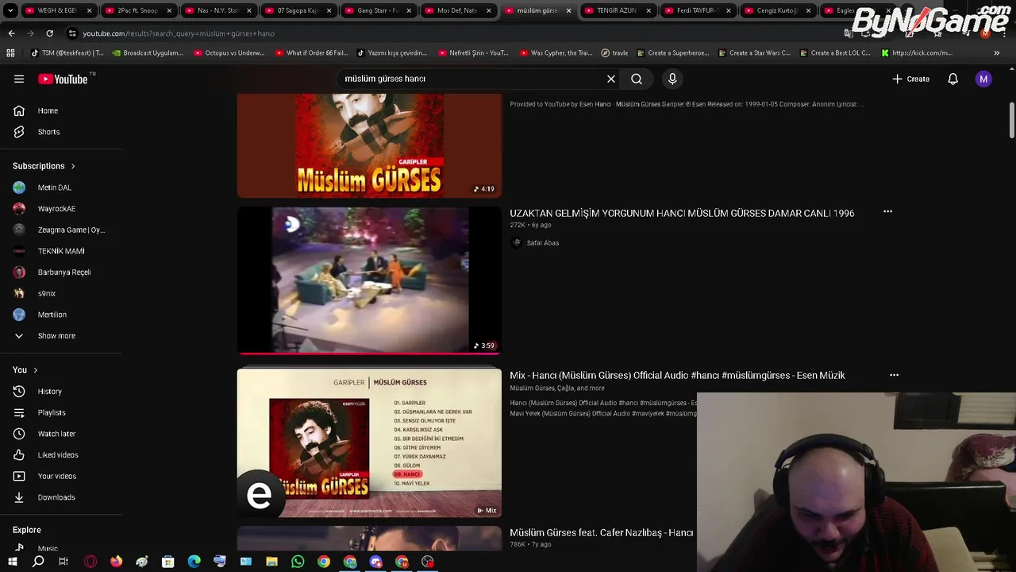This screenshot has height=572, width=1016.
Task: Open Müslüm Gürses feat. Cafer Nazlıbaş title
Action: click(601, 533)
